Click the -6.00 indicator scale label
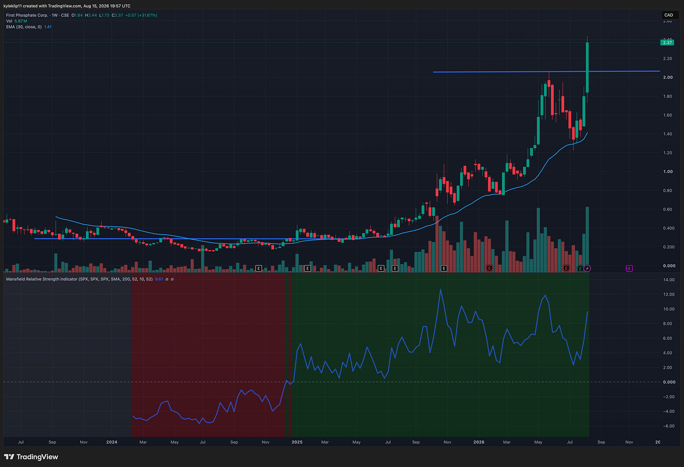 click(x=668, y=426)
